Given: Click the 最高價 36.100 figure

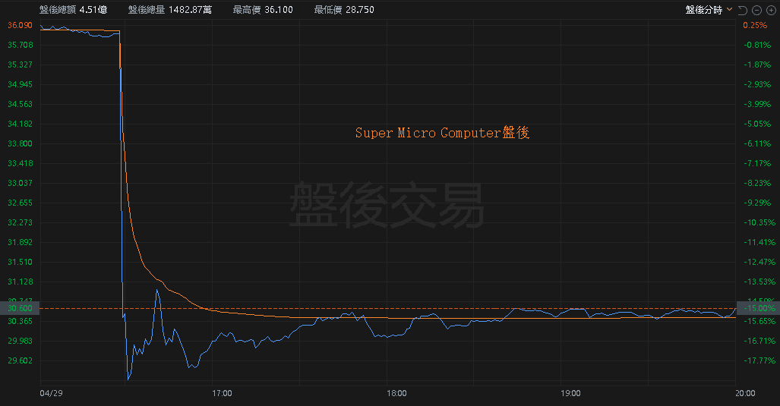Looking at the screenshot, I should click(263, 10).
